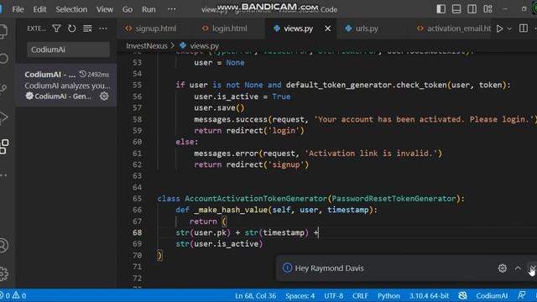
Task: Click feedback icon in status bar
Action: (x=522, y=295)
